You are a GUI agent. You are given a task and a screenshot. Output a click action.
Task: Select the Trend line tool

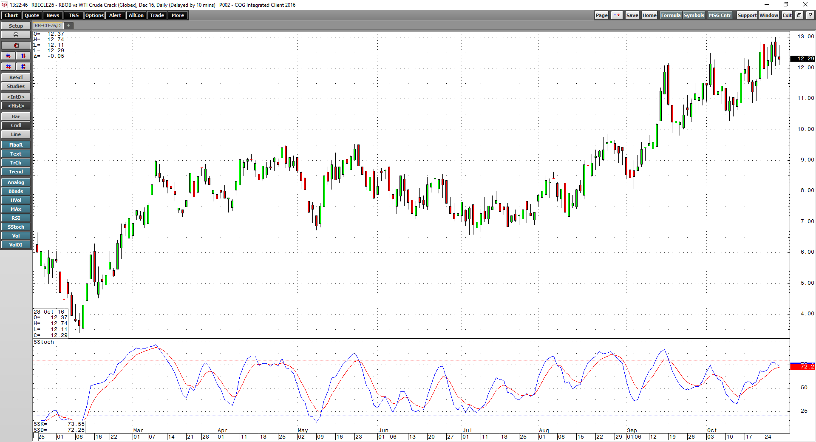point(16,172)
